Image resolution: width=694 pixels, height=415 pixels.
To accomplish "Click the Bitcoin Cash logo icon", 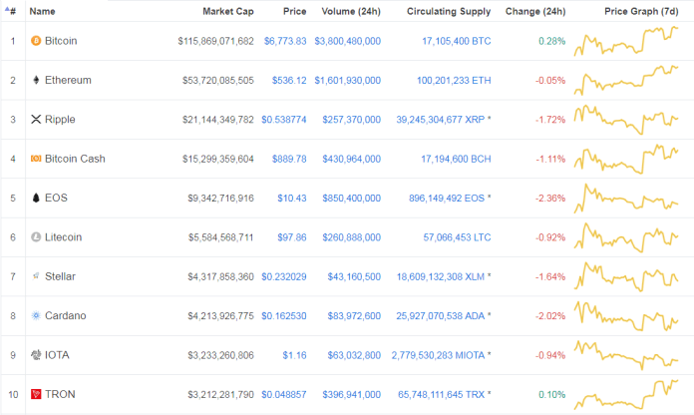I will pyautogui.click(x=36, y=158).
